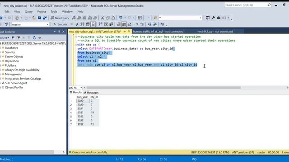Viewport: 289px width, 162px height.
Task: Click the Quick Launch search magnifier
Action: (269, 5)
